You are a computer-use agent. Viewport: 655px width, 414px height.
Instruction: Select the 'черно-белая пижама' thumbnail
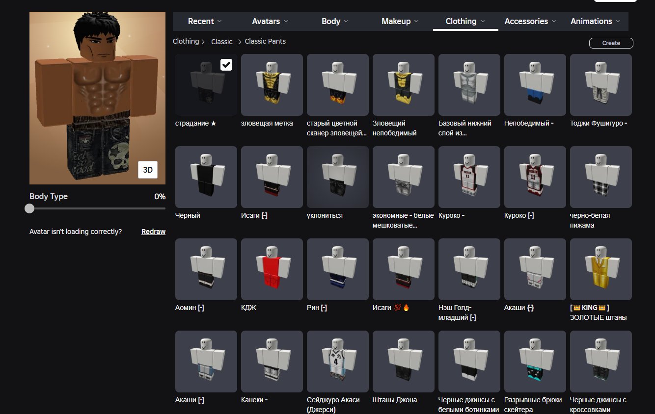[601, 177]
